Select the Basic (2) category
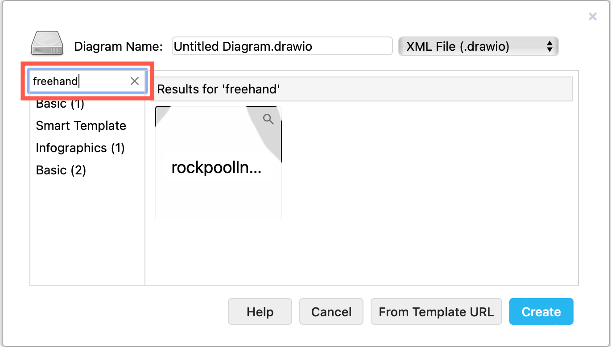This screenshot has width=611, height=347. (61, 170)
